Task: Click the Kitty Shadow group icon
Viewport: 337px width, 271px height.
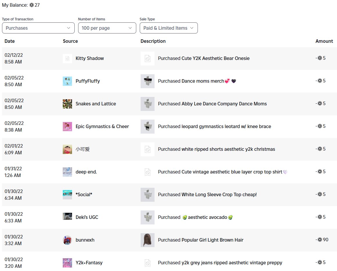Action: [x=67, y=59]
